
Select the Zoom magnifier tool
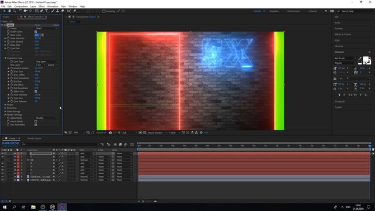(x=14, y=11)
